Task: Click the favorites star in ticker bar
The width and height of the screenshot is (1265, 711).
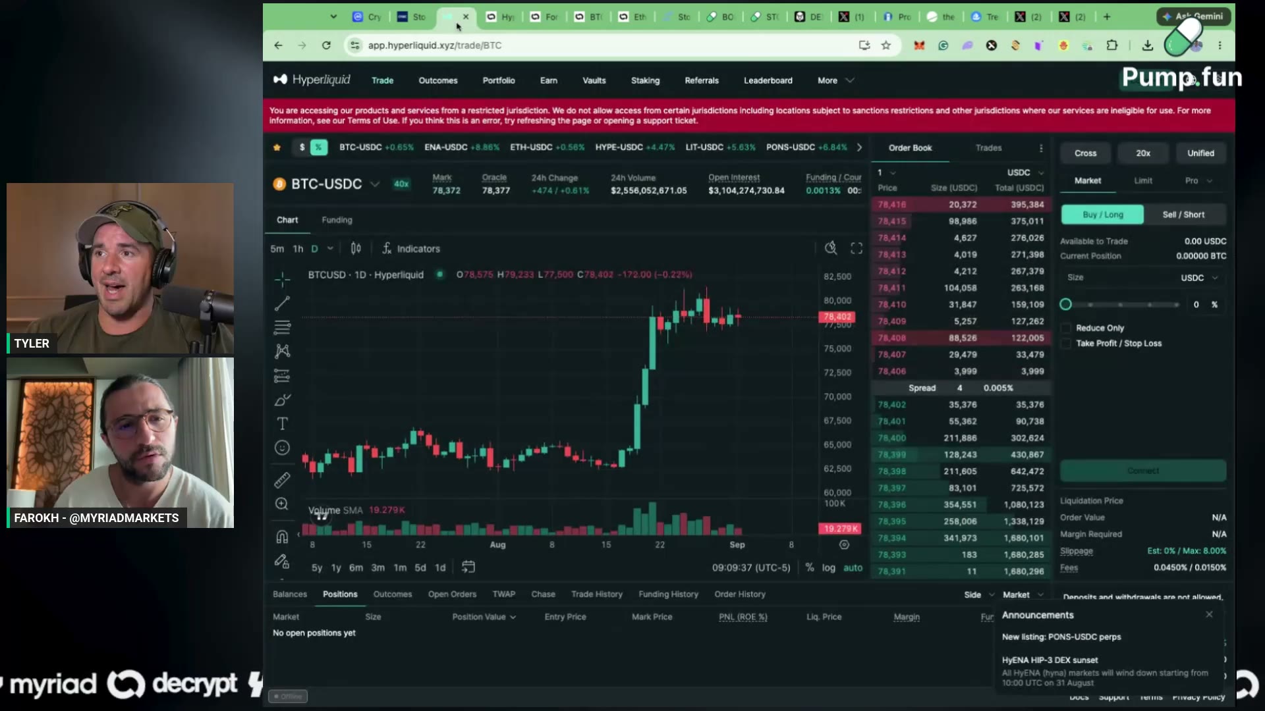Action: (x=277, y=147)
